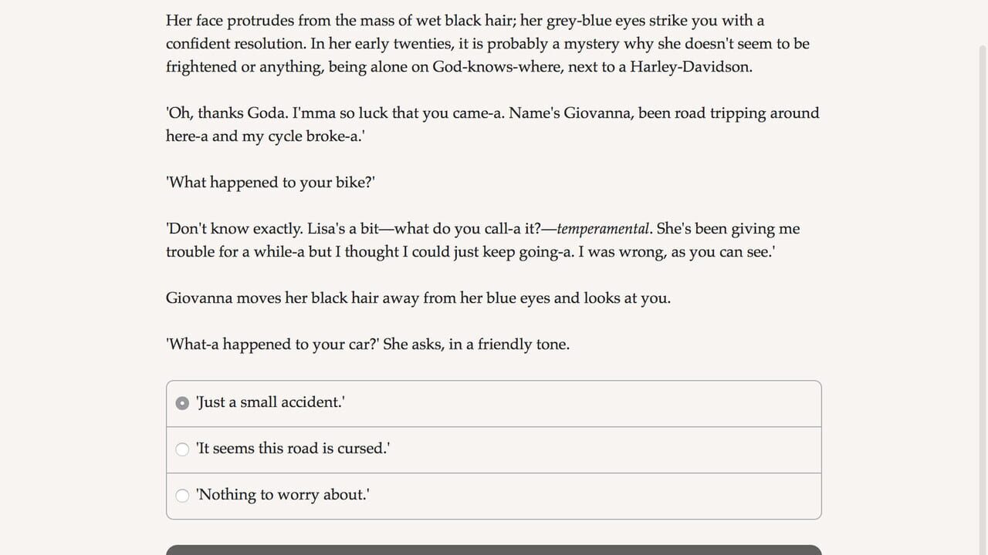Click the dark button bar below the choices
Screen dimensions: 988x555
494,550
